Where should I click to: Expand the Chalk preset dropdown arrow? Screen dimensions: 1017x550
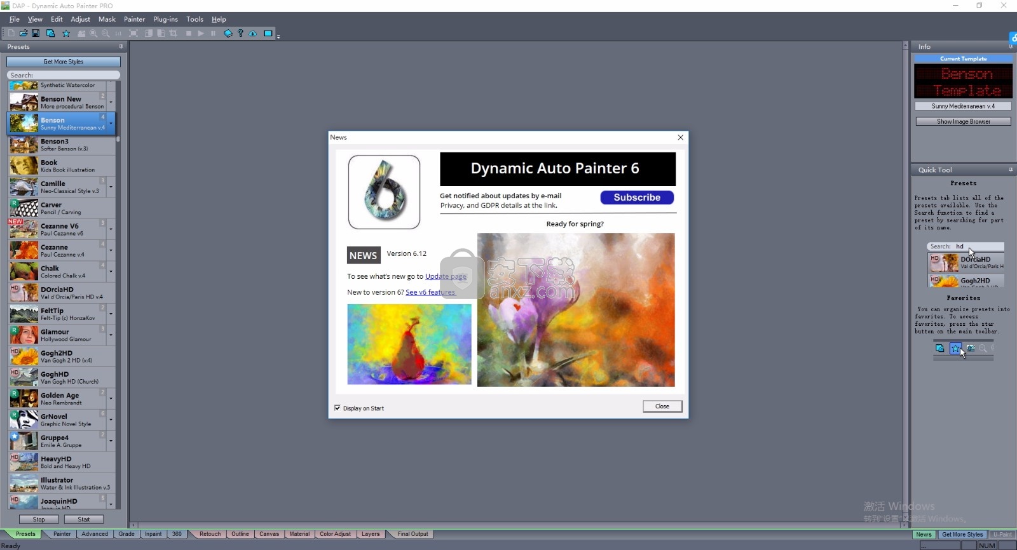pyautogui.click(x=111, y=271)
